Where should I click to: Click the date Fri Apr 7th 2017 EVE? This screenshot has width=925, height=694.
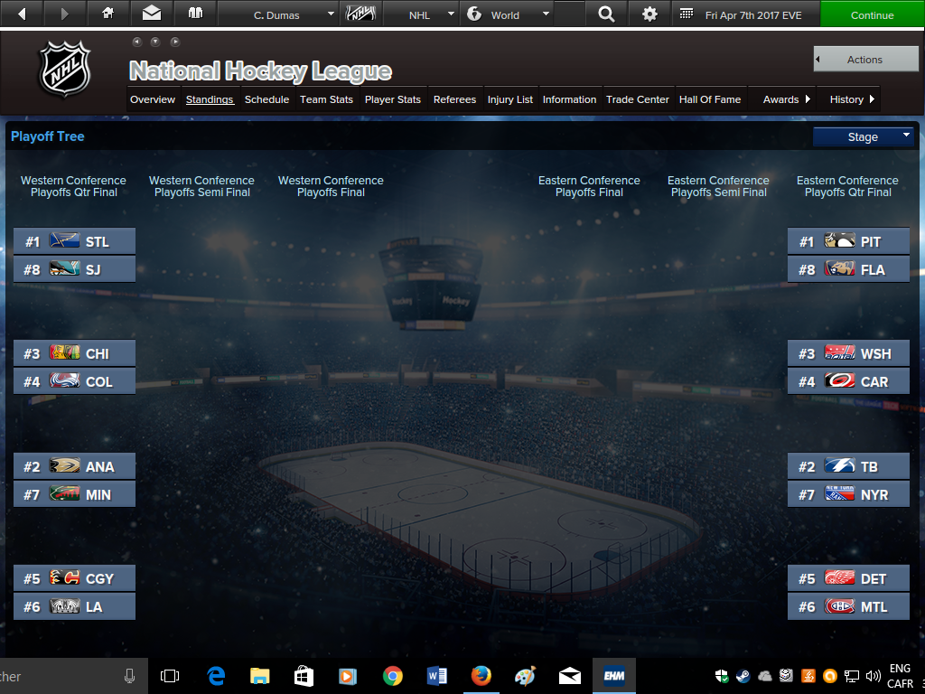[753, 14]
